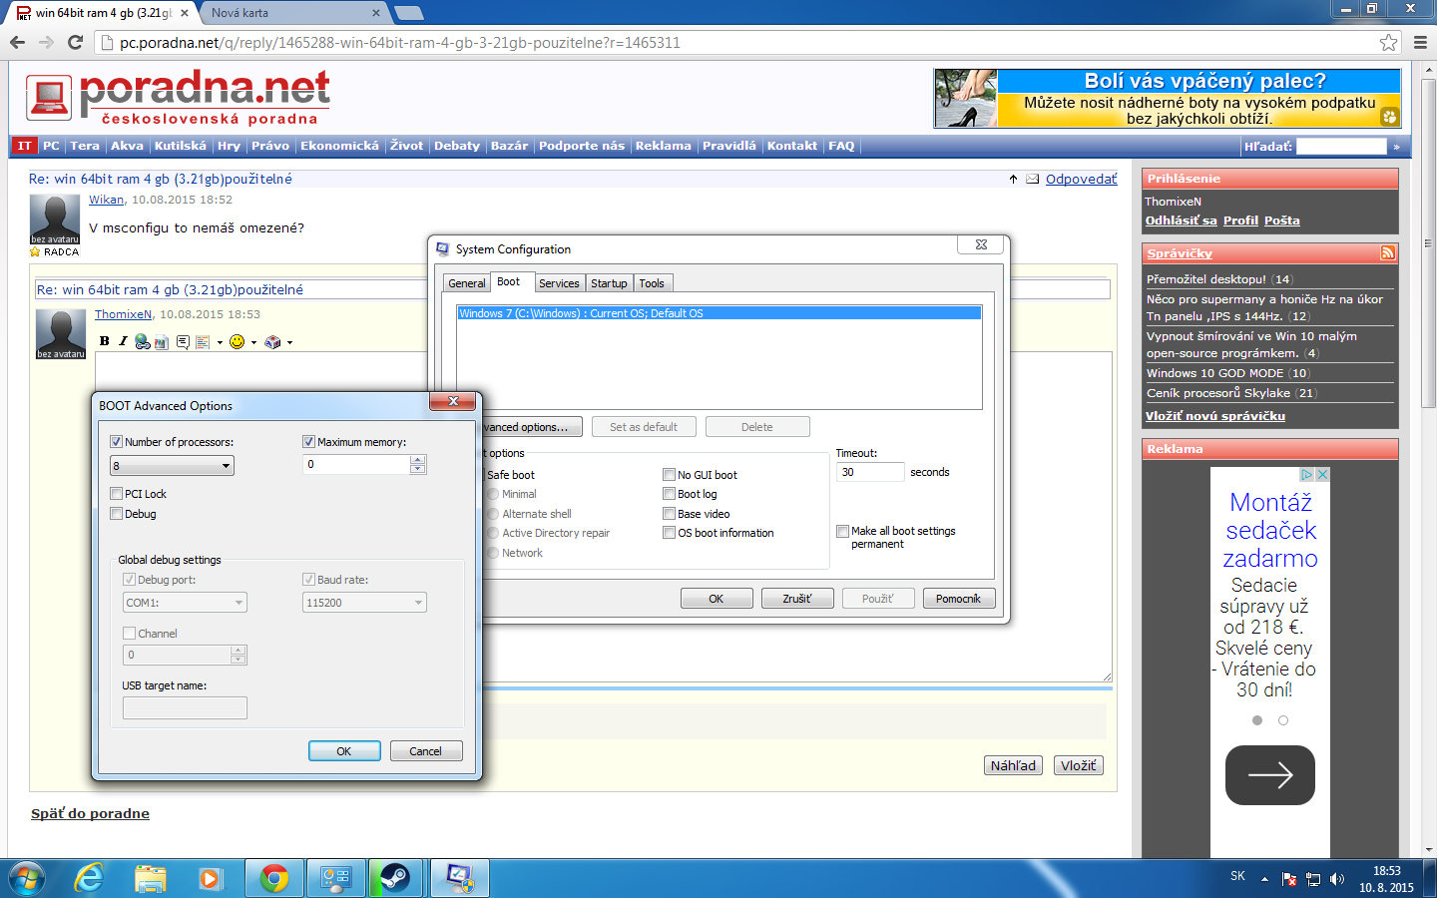Open the volume control in system tray
The image size is (1437, 898).
pyautogui.click(x=1337, y=879)
